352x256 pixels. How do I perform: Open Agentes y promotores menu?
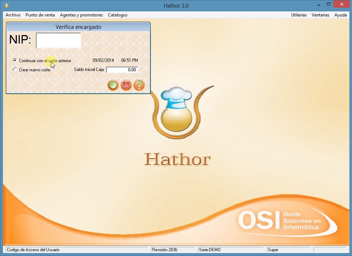pyautogui.click(x=81, y=15)
